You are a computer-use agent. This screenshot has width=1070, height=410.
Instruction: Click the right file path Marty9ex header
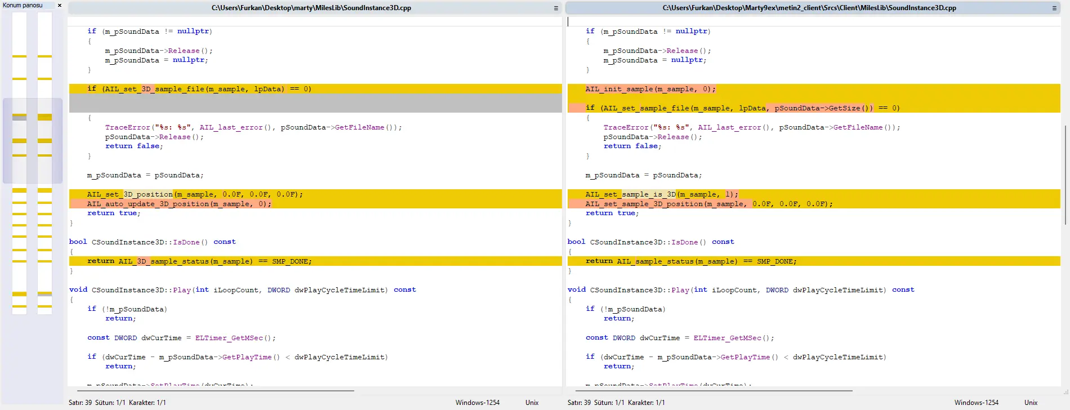click(809, 8)
